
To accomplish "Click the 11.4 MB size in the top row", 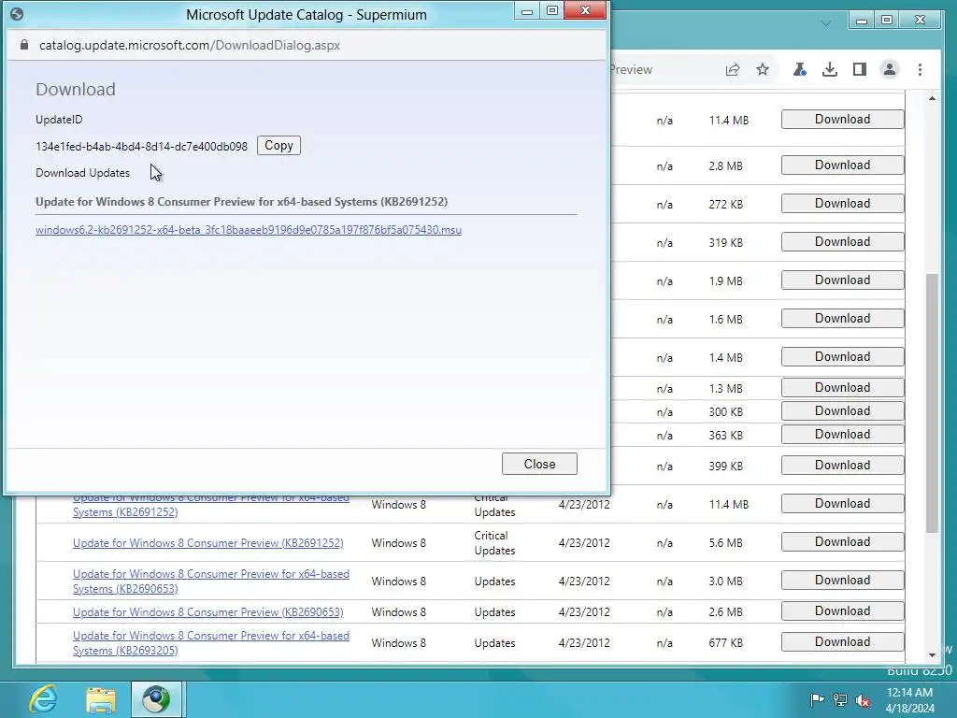I will (729, 121).
